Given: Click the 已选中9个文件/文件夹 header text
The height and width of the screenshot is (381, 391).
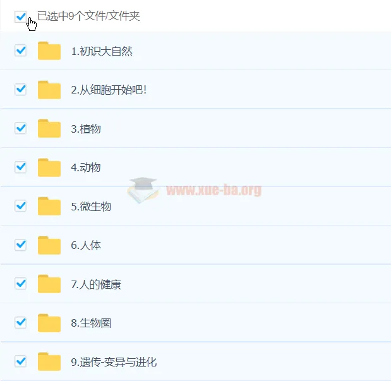Looking at the screenshot, I should tap(88, 16).
